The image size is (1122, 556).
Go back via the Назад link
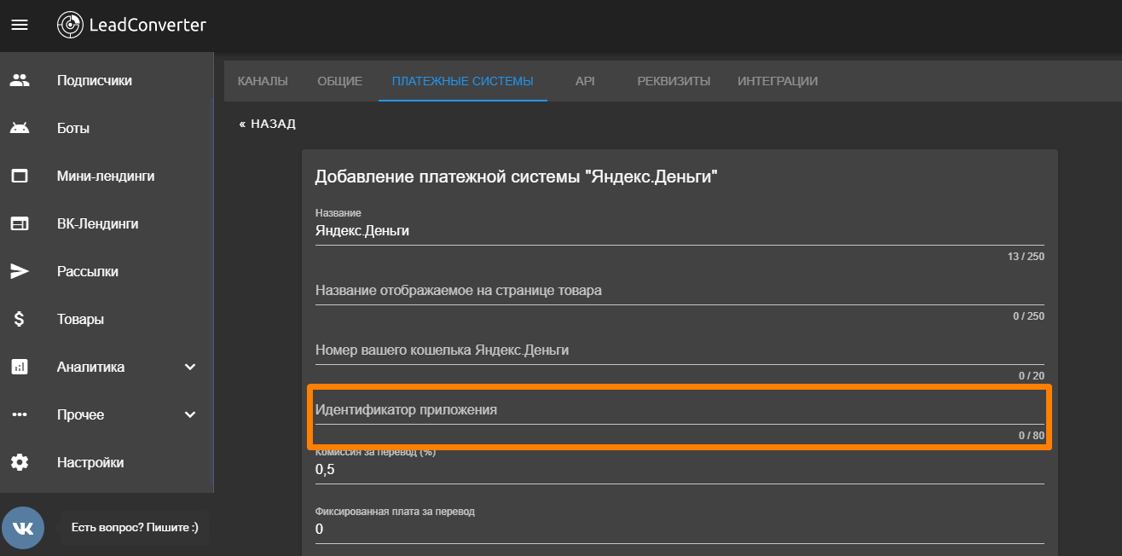[x=268, y=124]
